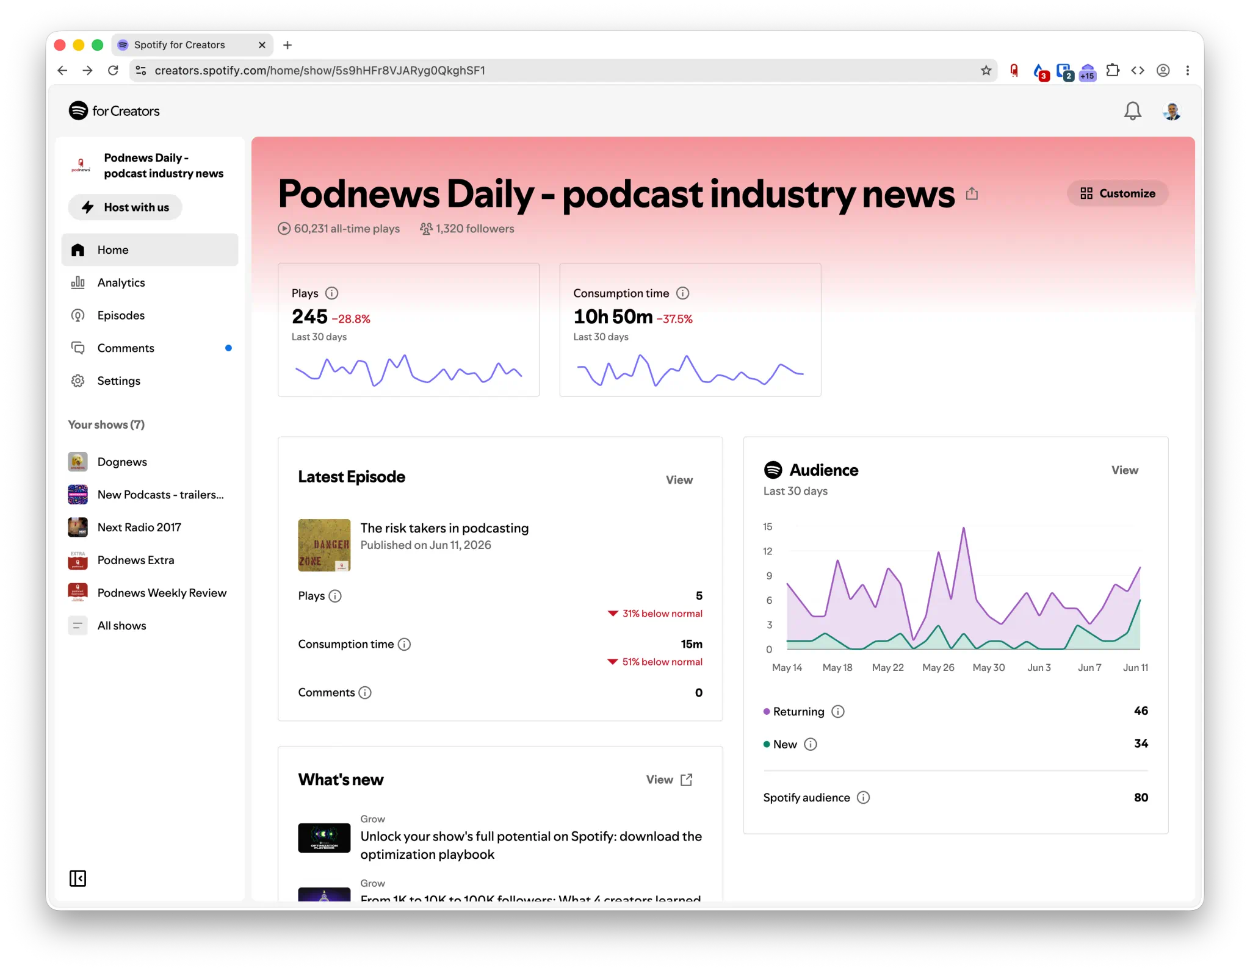Click info icon beside New listeners
This screenshot has height=971, width=1250.
[x=810, y=745]
